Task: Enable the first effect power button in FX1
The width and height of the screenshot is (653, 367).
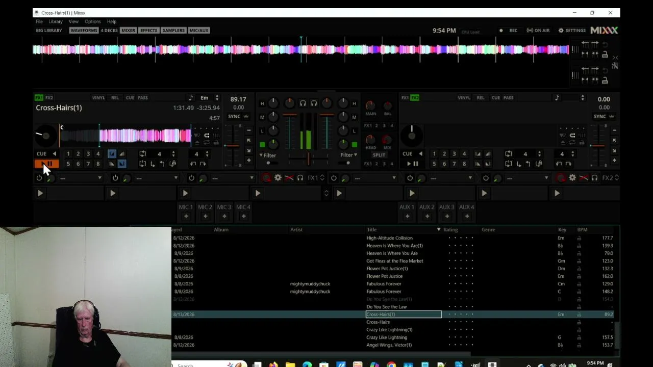Action: [39, 178]
